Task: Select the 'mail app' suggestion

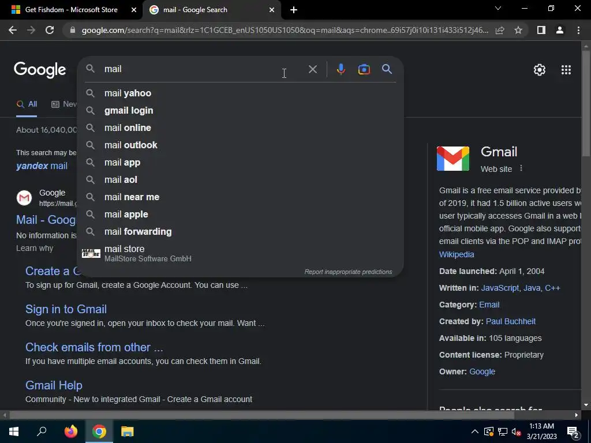Action: click(x=240, y=162)
